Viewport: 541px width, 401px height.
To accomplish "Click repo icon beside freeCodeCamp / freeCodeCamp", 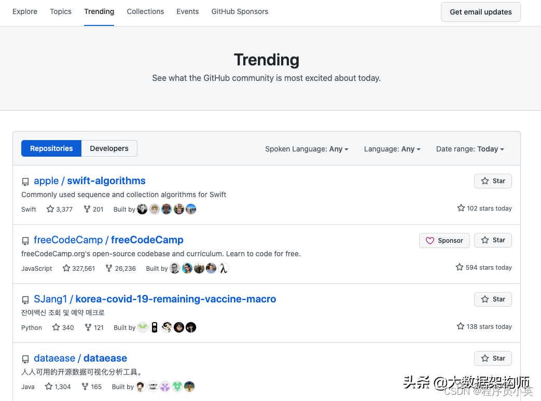I will [x=25, y=241].
